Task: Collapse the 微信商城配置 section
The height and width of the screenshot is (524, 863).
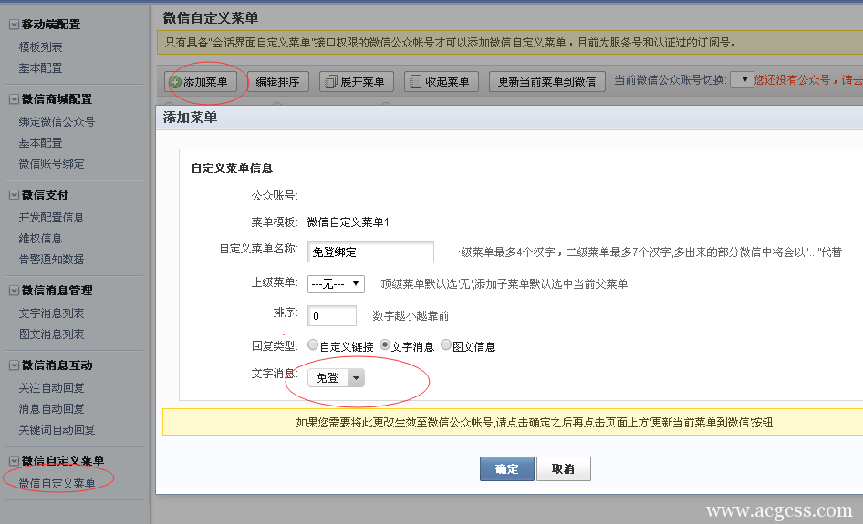Action: [14, 99]
